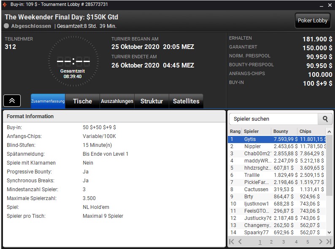
Task: Go to next page of players
Action: point(321,242)
